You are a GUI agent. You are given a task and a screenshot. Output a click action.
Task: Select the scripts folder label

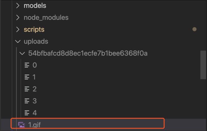(x=34, y=29)
